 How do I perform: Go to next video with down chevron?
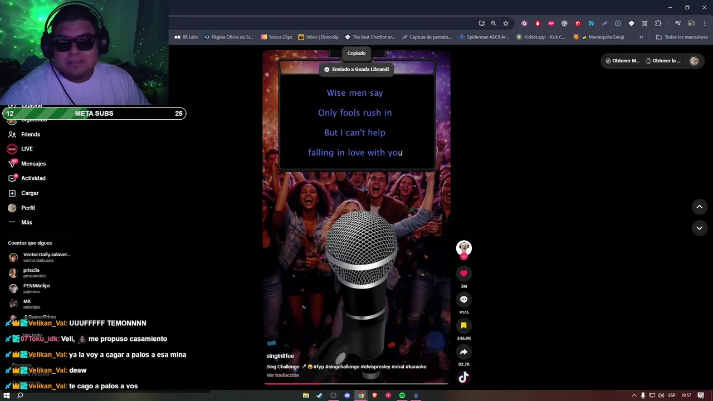699,228
